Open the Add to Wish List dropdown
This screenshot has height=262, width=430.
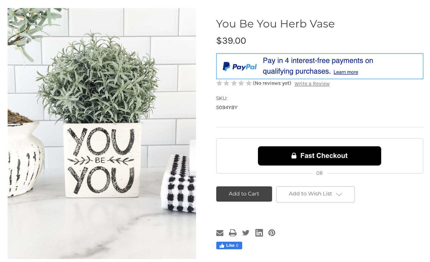coord(315,194)
